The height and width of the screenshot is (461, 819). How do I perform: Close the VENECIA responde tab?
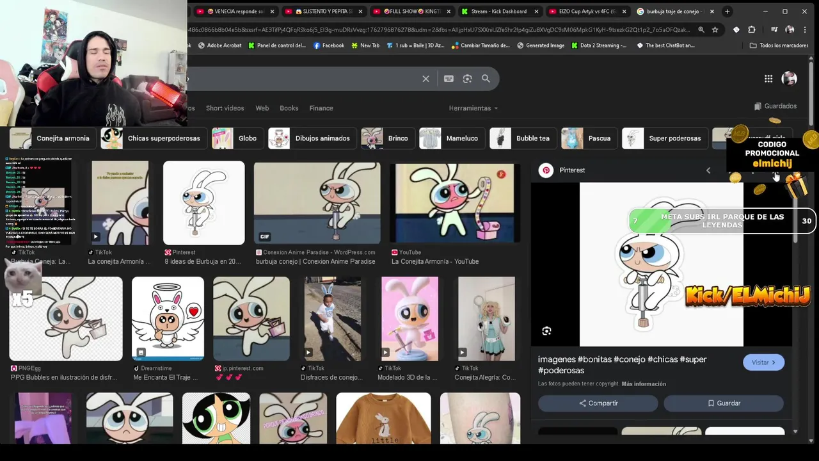pos(272,12)
